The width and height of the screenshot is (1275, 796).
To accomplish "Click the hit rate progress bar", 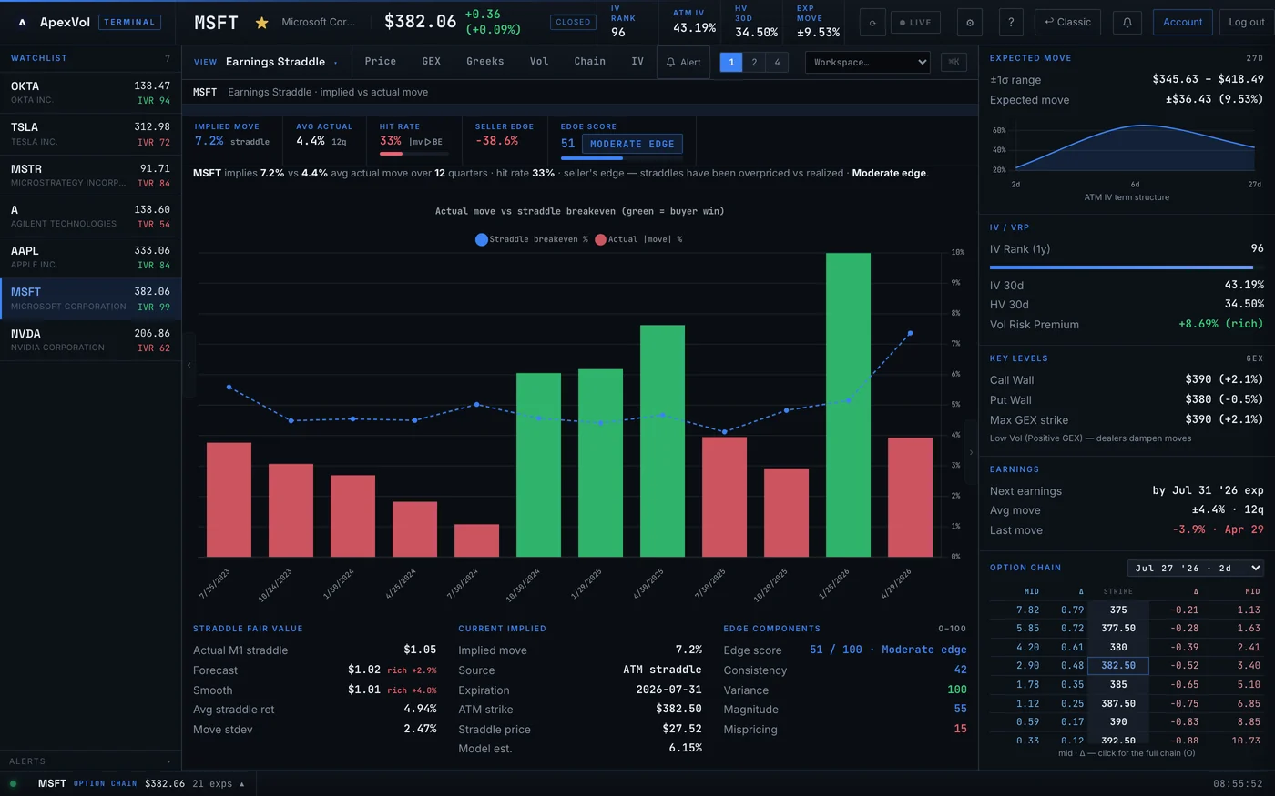I will click(x=414, y=154).
